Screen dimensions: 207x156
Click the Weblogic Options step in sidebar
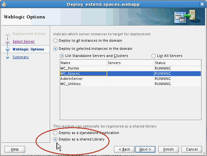click(x=28, y=49)
